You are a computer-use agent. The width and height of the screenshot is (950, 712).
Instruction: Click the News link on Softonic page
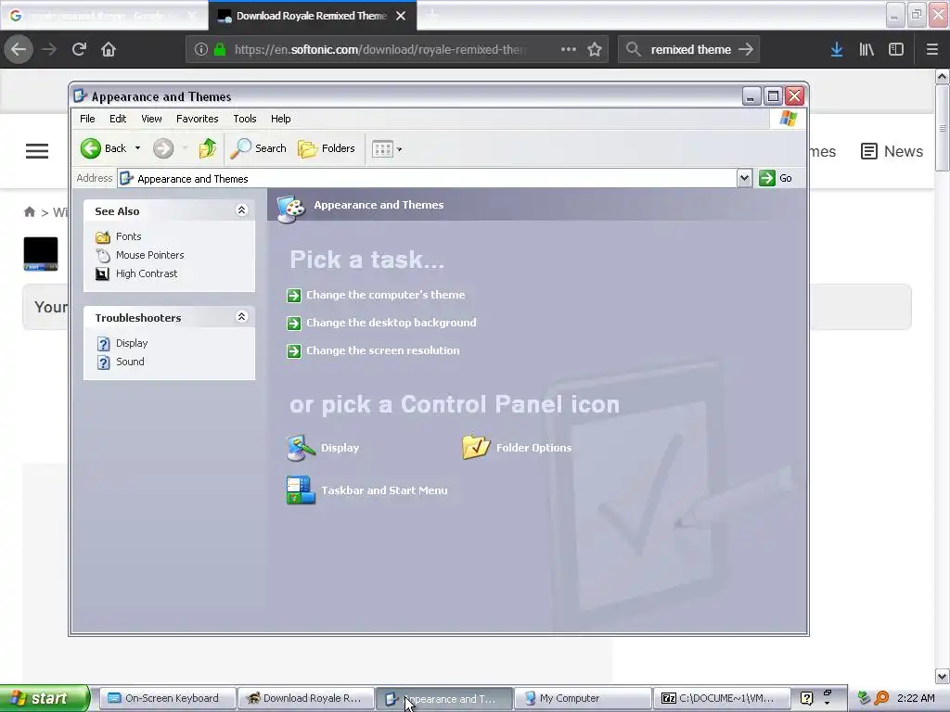click(892, 151)
